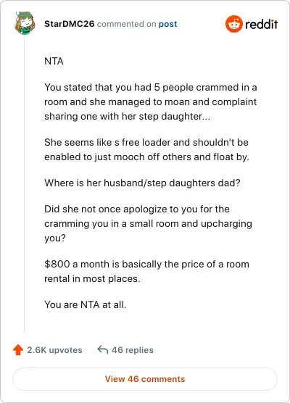Click the 'free loader' paragraph
The height and width of the screenshot is (403, 290).
point(146,149)
